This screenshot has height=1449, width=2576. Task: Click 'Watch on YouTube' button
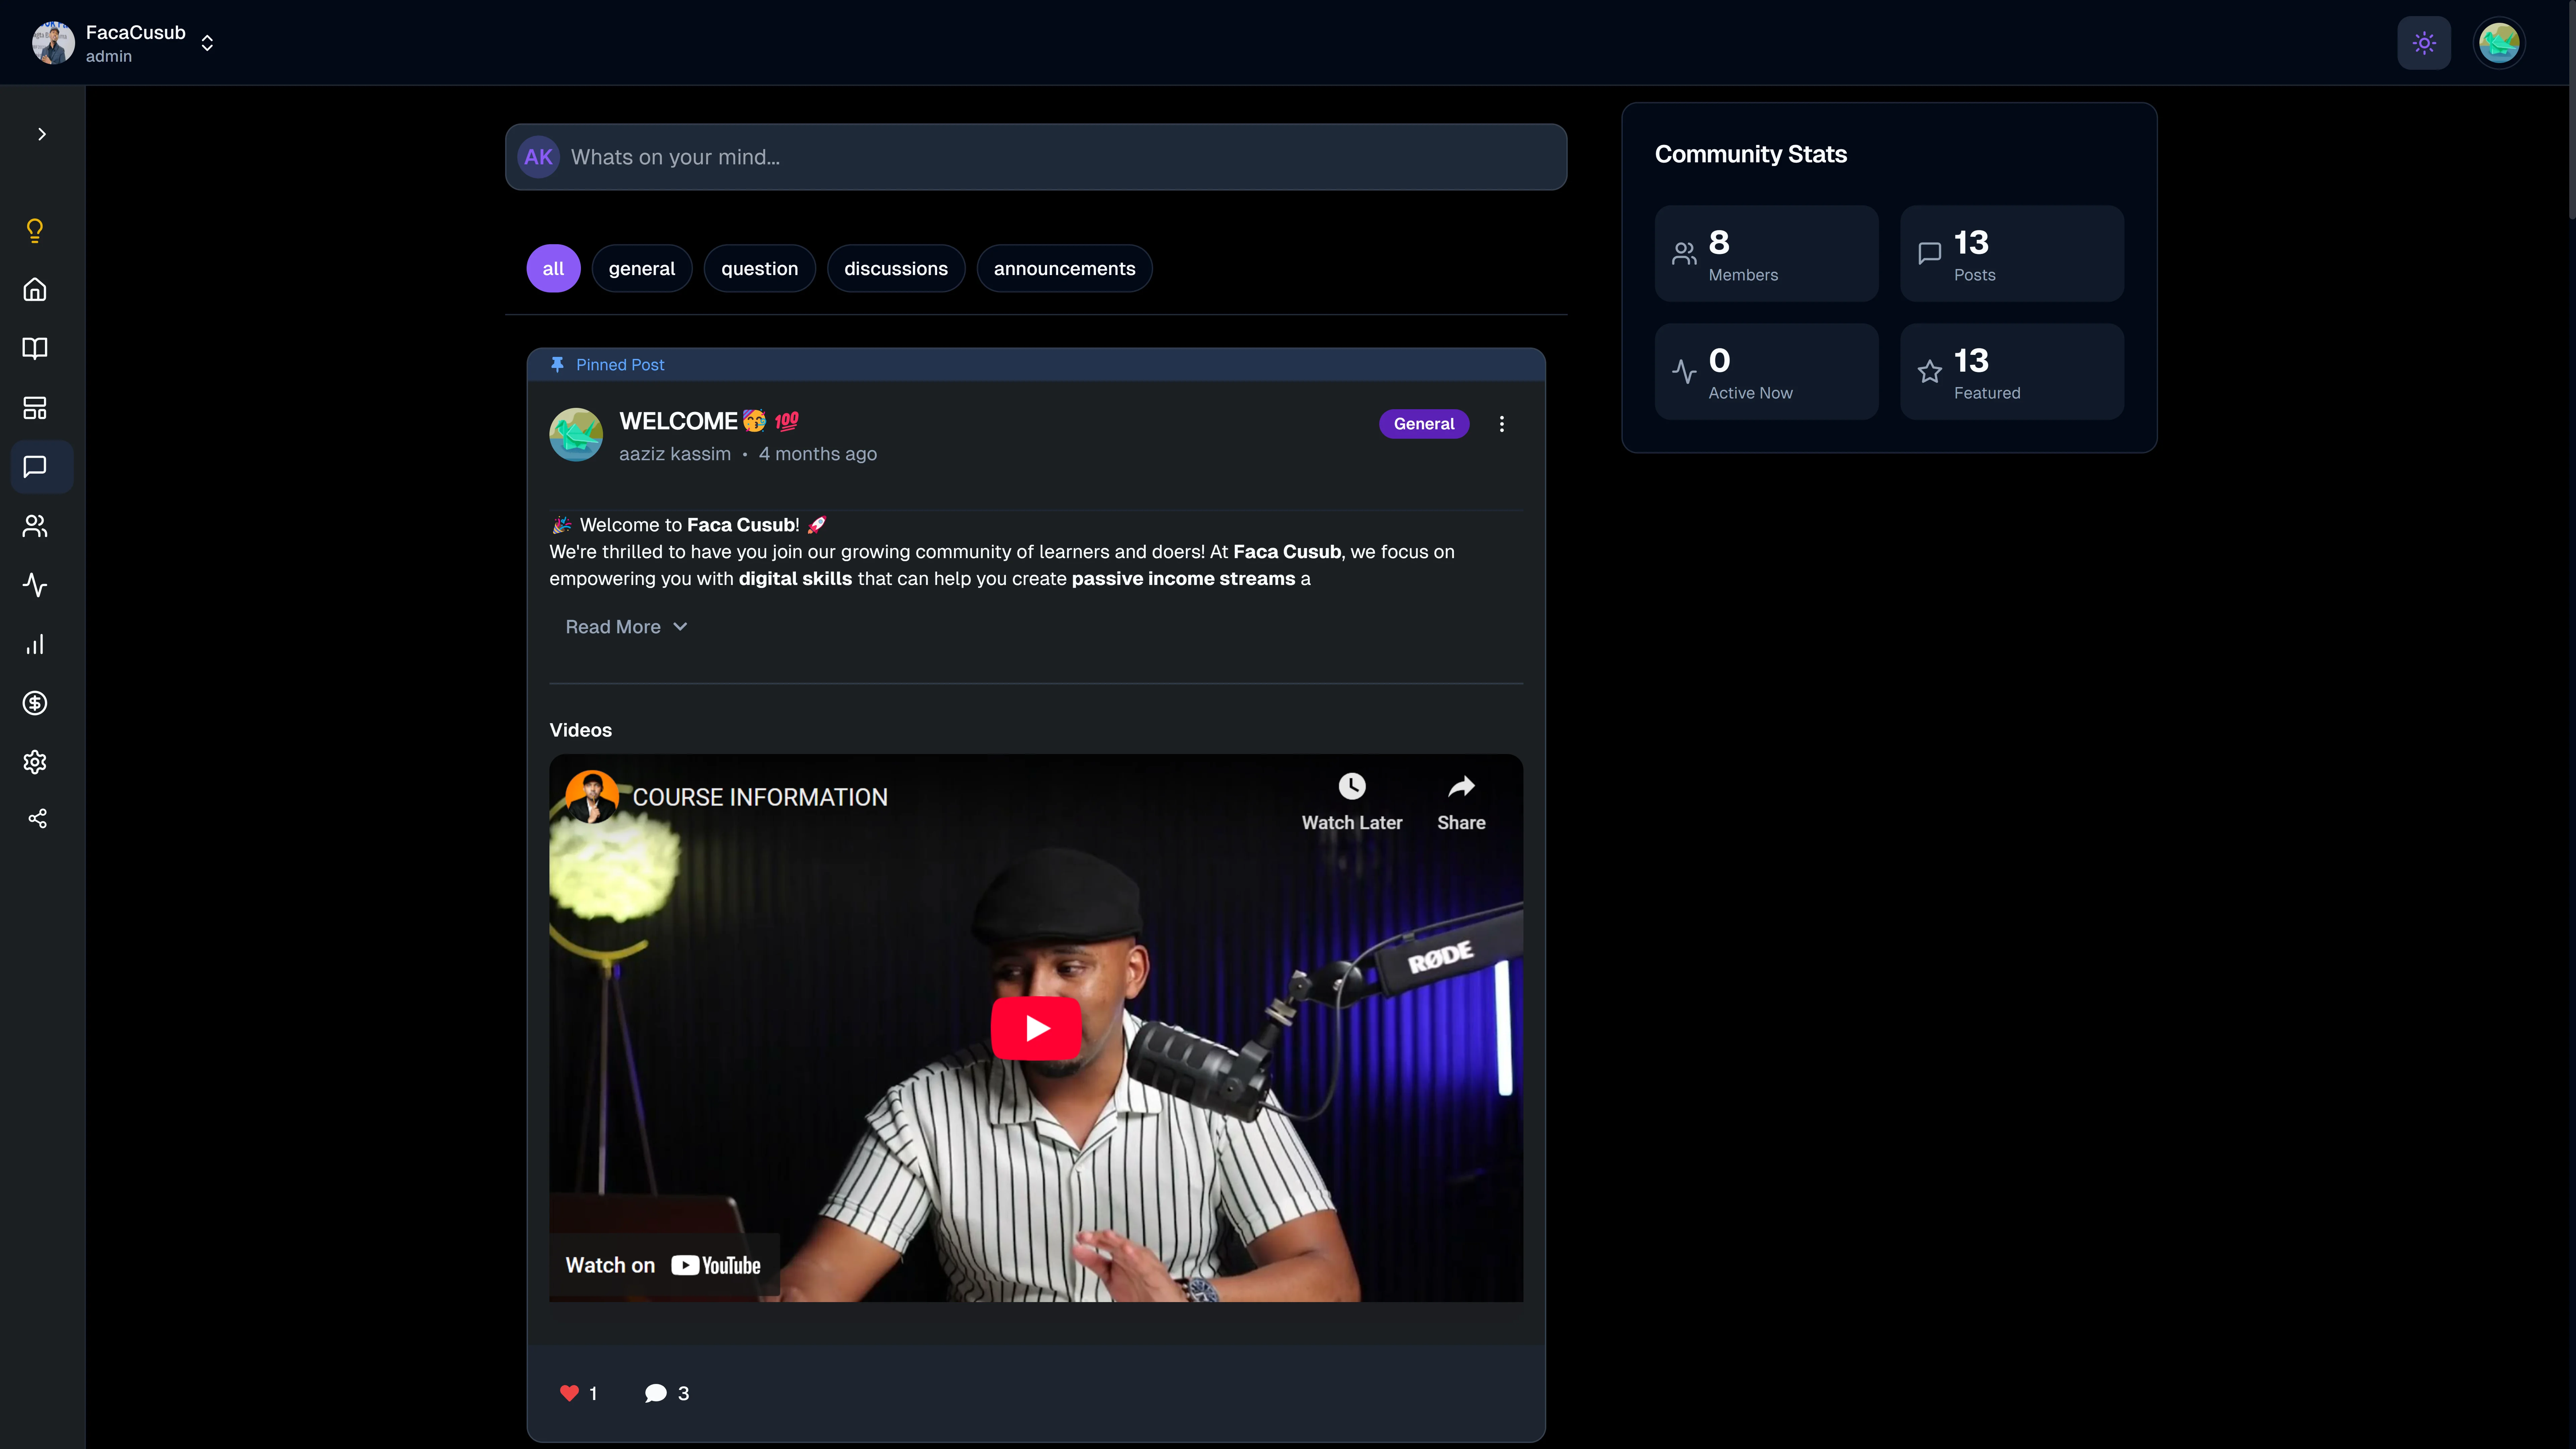pos(664,1265)
